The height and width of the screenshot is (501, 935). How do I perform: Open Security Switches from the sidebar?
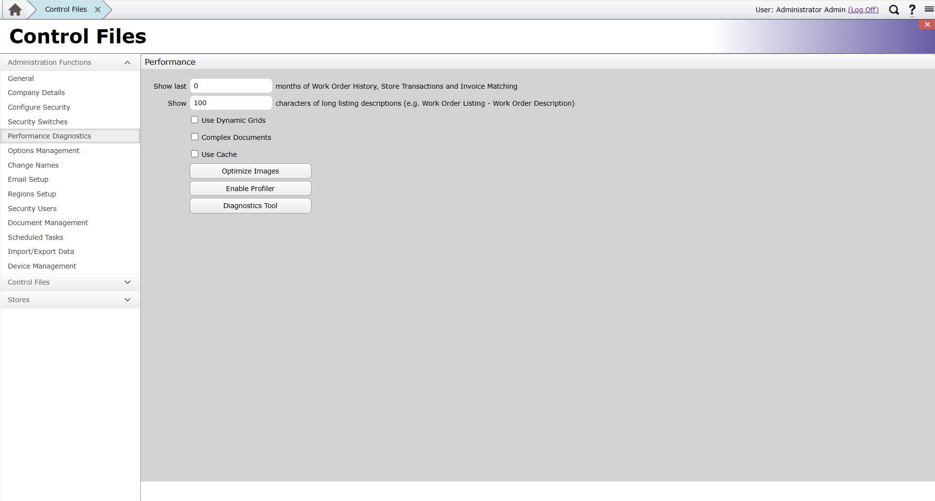click(x=38, y=122)
